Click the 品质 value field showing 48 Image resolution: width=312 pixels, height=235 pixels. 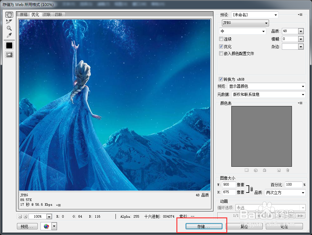tap(290, 31)
